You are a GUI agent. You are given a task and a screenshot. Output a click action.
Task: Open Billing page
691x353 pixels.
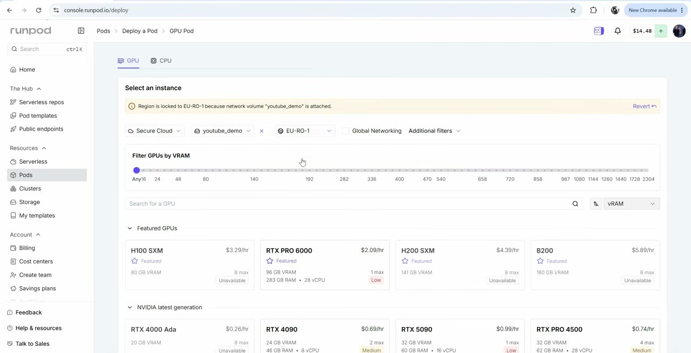[27, 248]
